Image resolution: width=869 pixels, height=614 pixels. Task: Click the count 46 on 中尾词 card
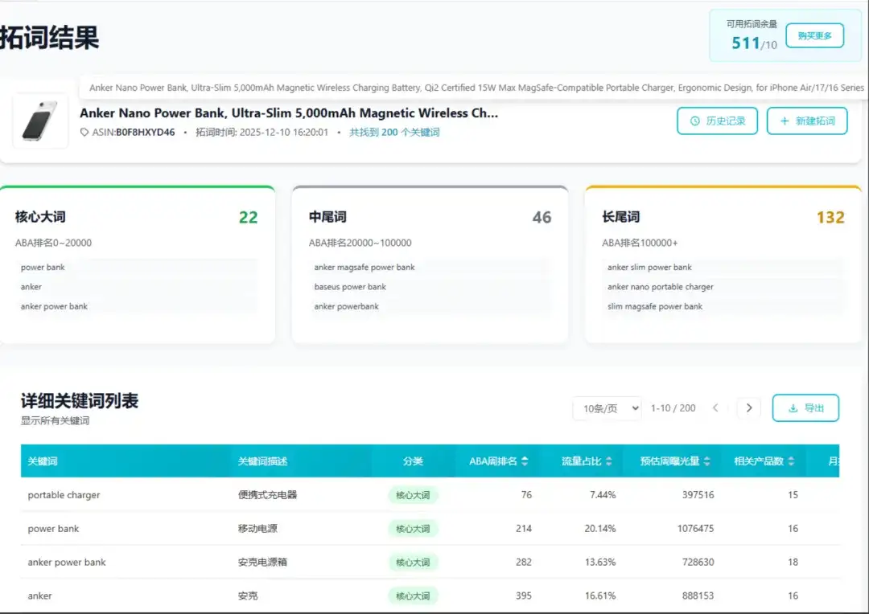pos(542,218)
